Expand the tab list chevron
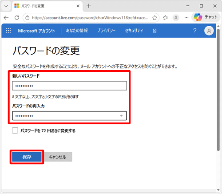This screenshot has height=194, width=222. tap(6, 6)
